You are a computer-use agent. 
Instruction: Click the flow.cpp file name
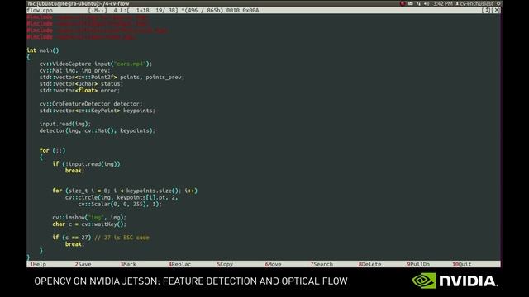click(40, 11)
